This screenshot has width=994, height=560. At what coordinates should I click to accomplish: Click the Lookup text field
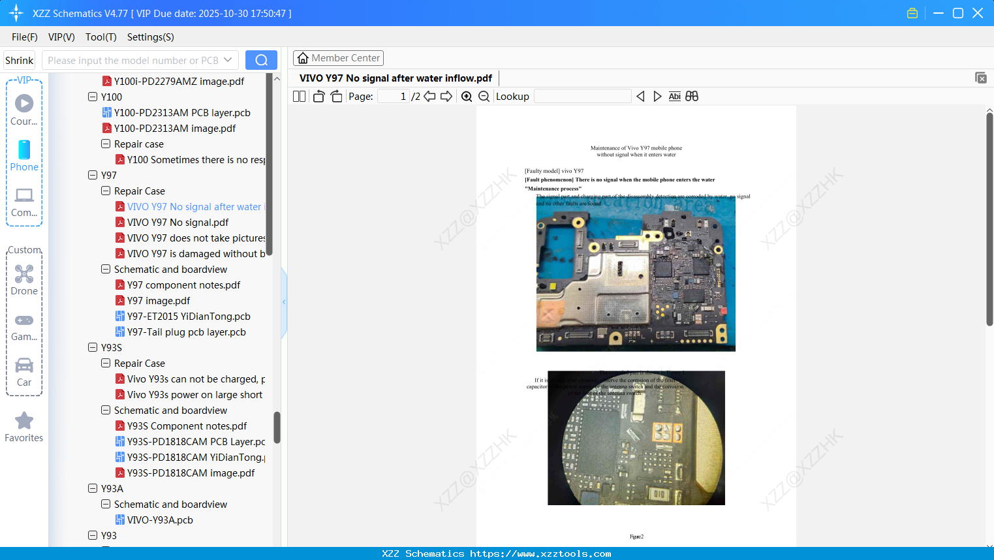(x=583, y=97)
